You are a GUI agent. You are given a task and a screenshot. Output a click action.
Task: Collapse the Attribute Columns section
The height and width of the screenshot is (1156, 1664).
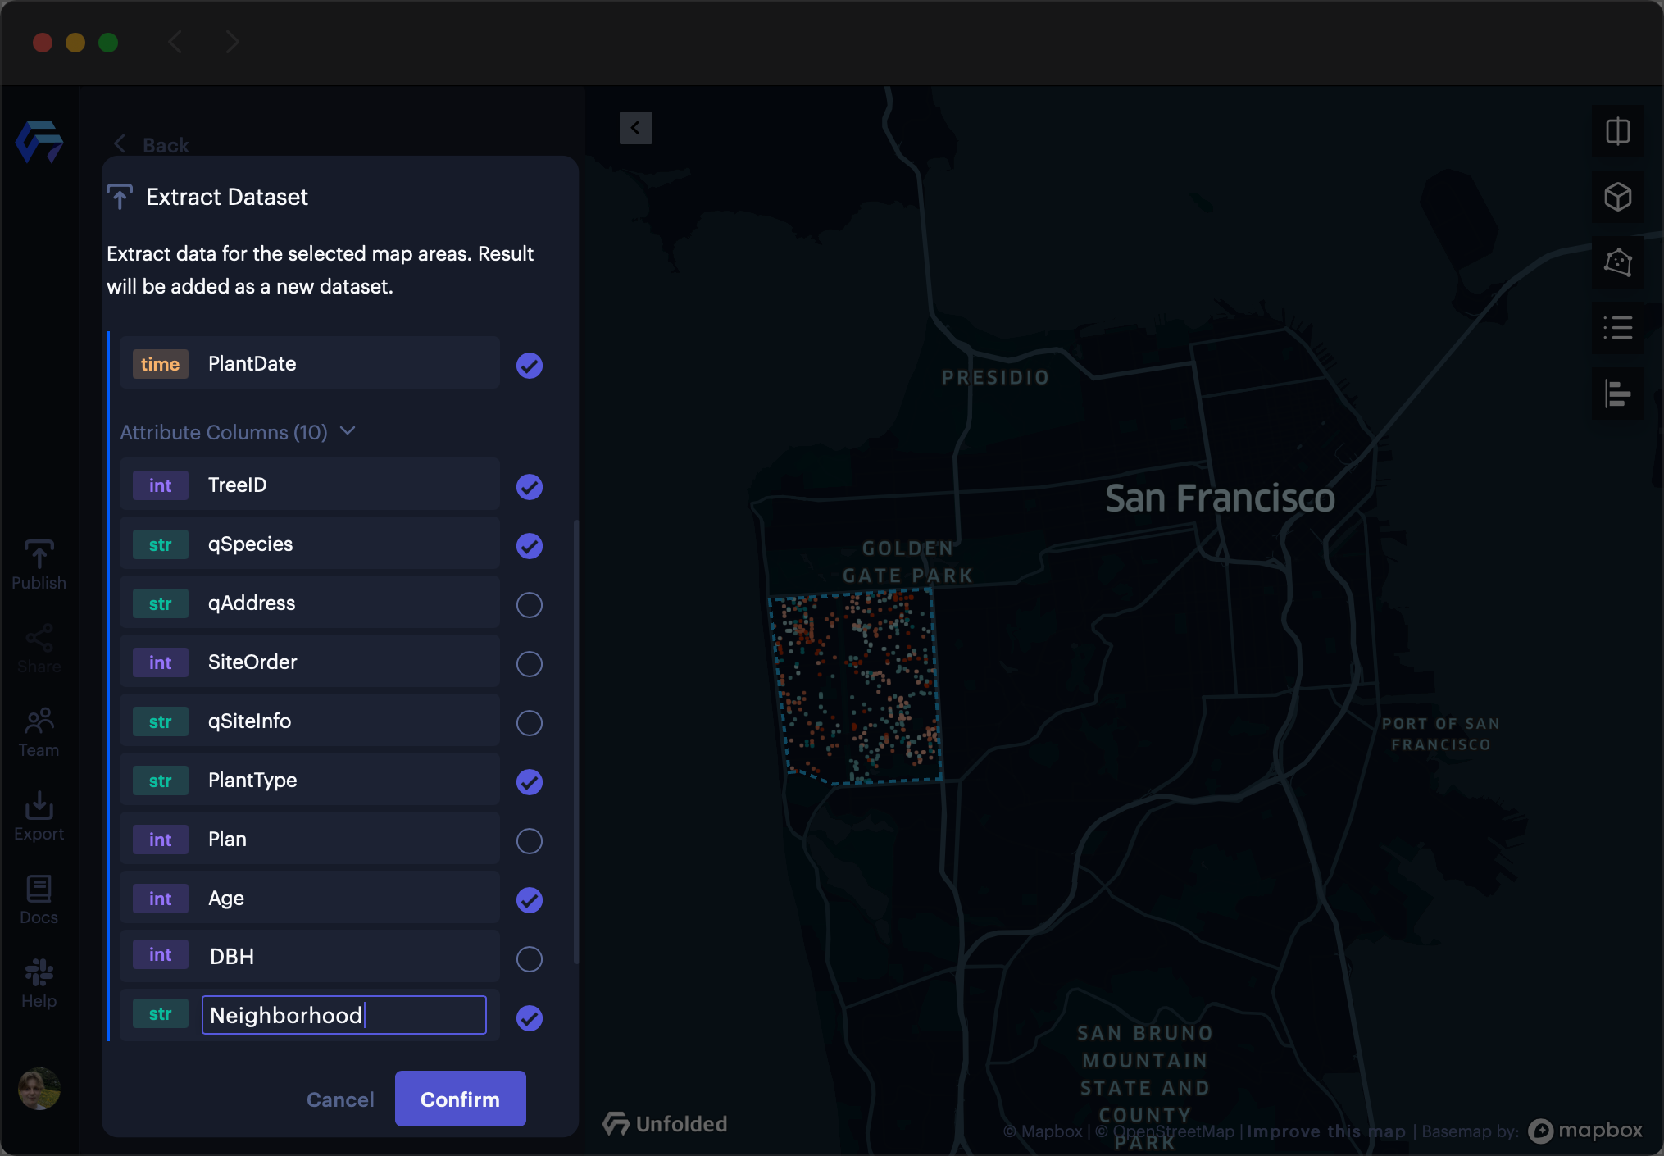click(x=348, y=431)
